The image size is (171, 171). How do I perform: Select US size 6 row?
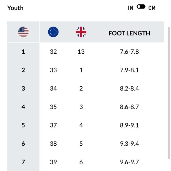85,144
